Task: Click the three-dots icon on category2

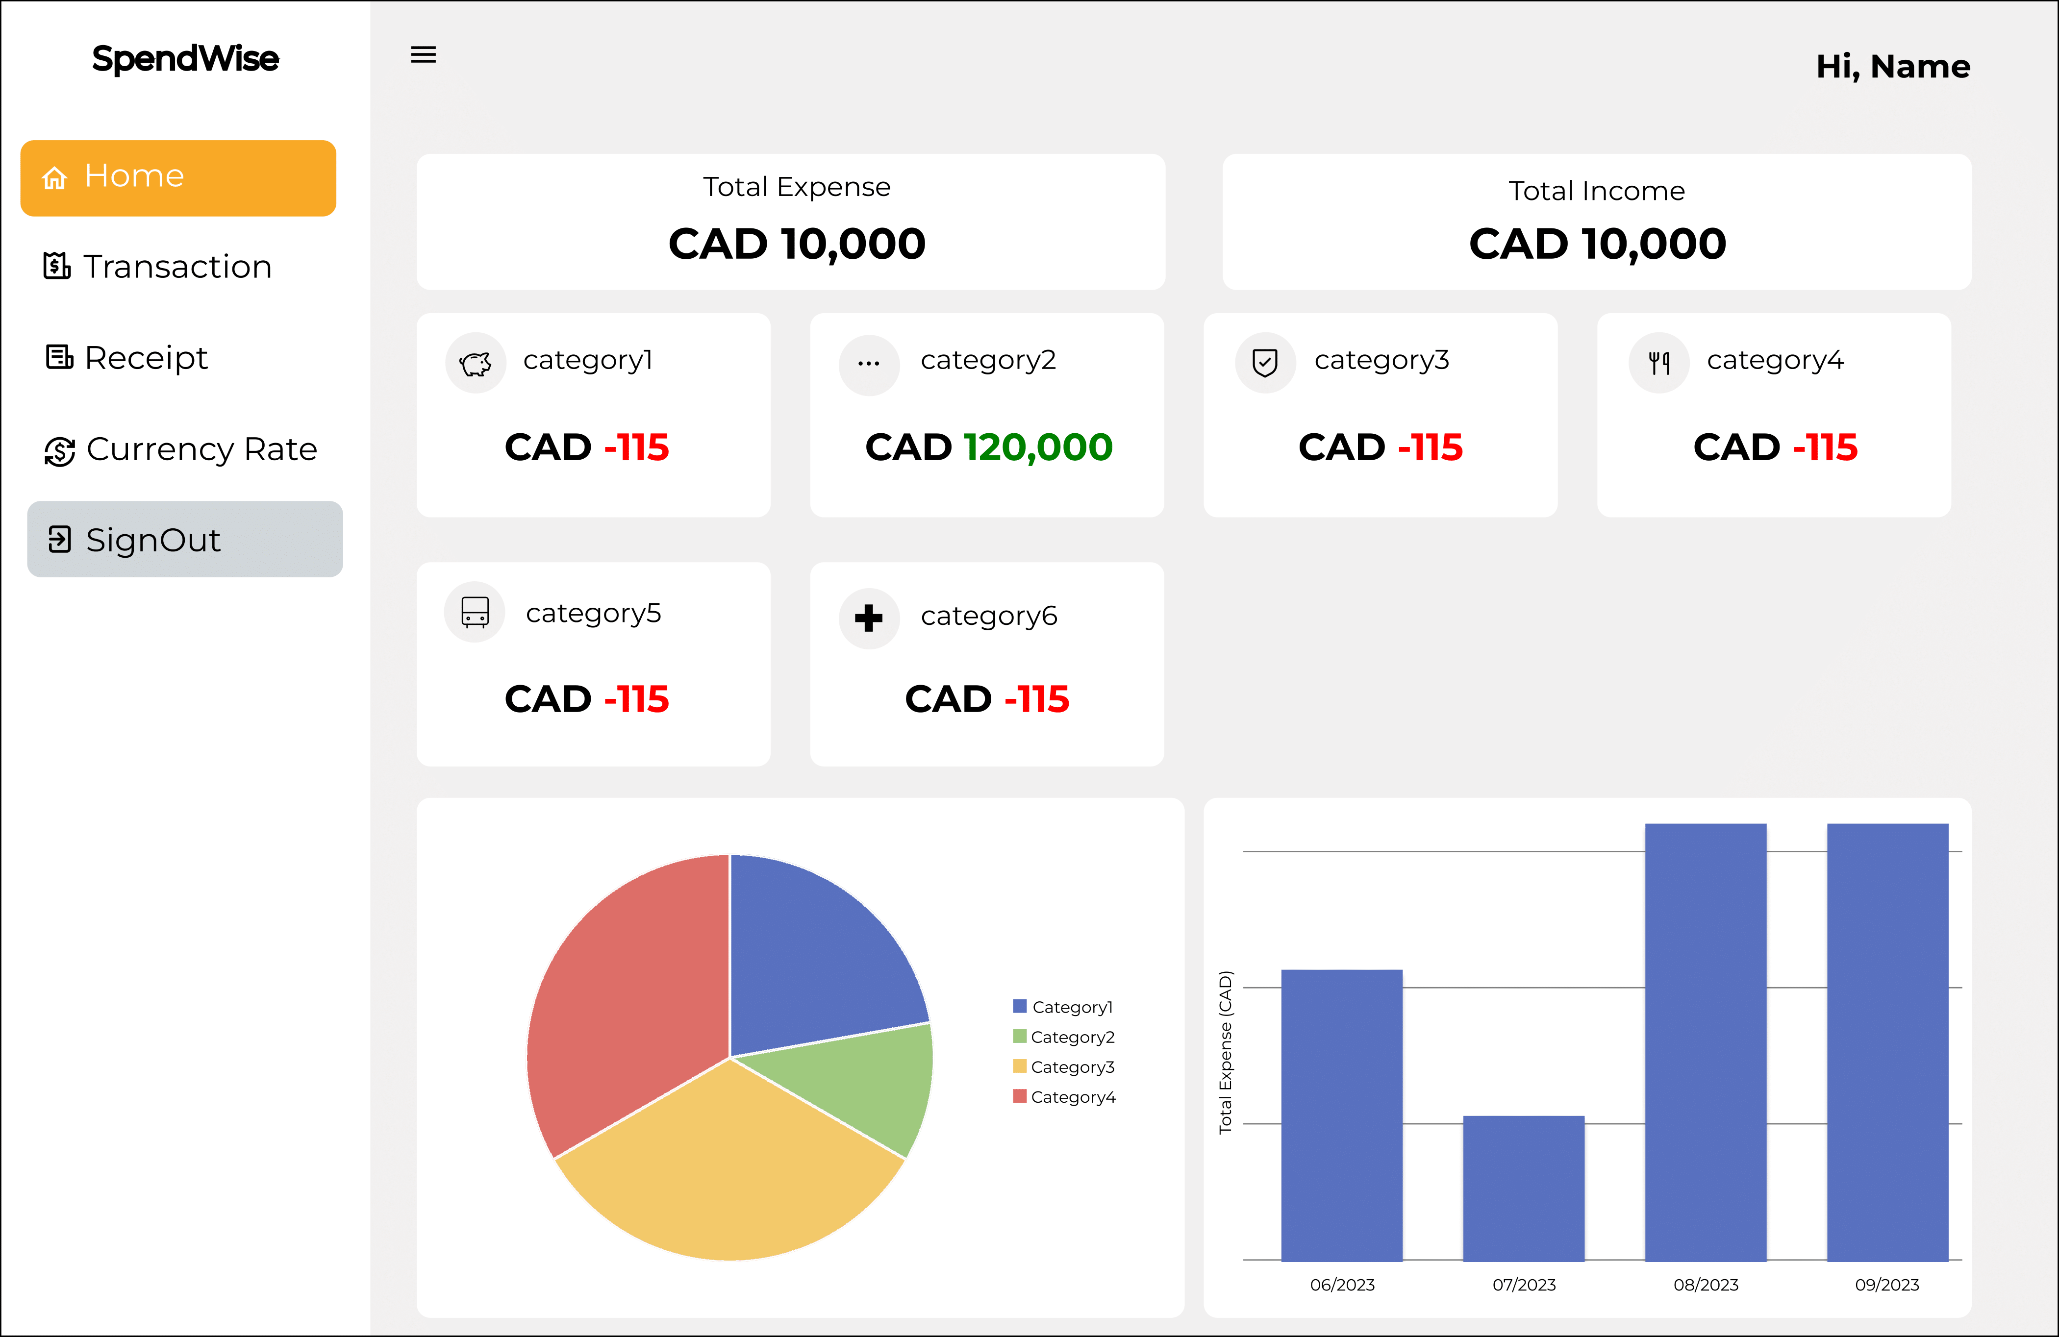Action: (869, 364)
